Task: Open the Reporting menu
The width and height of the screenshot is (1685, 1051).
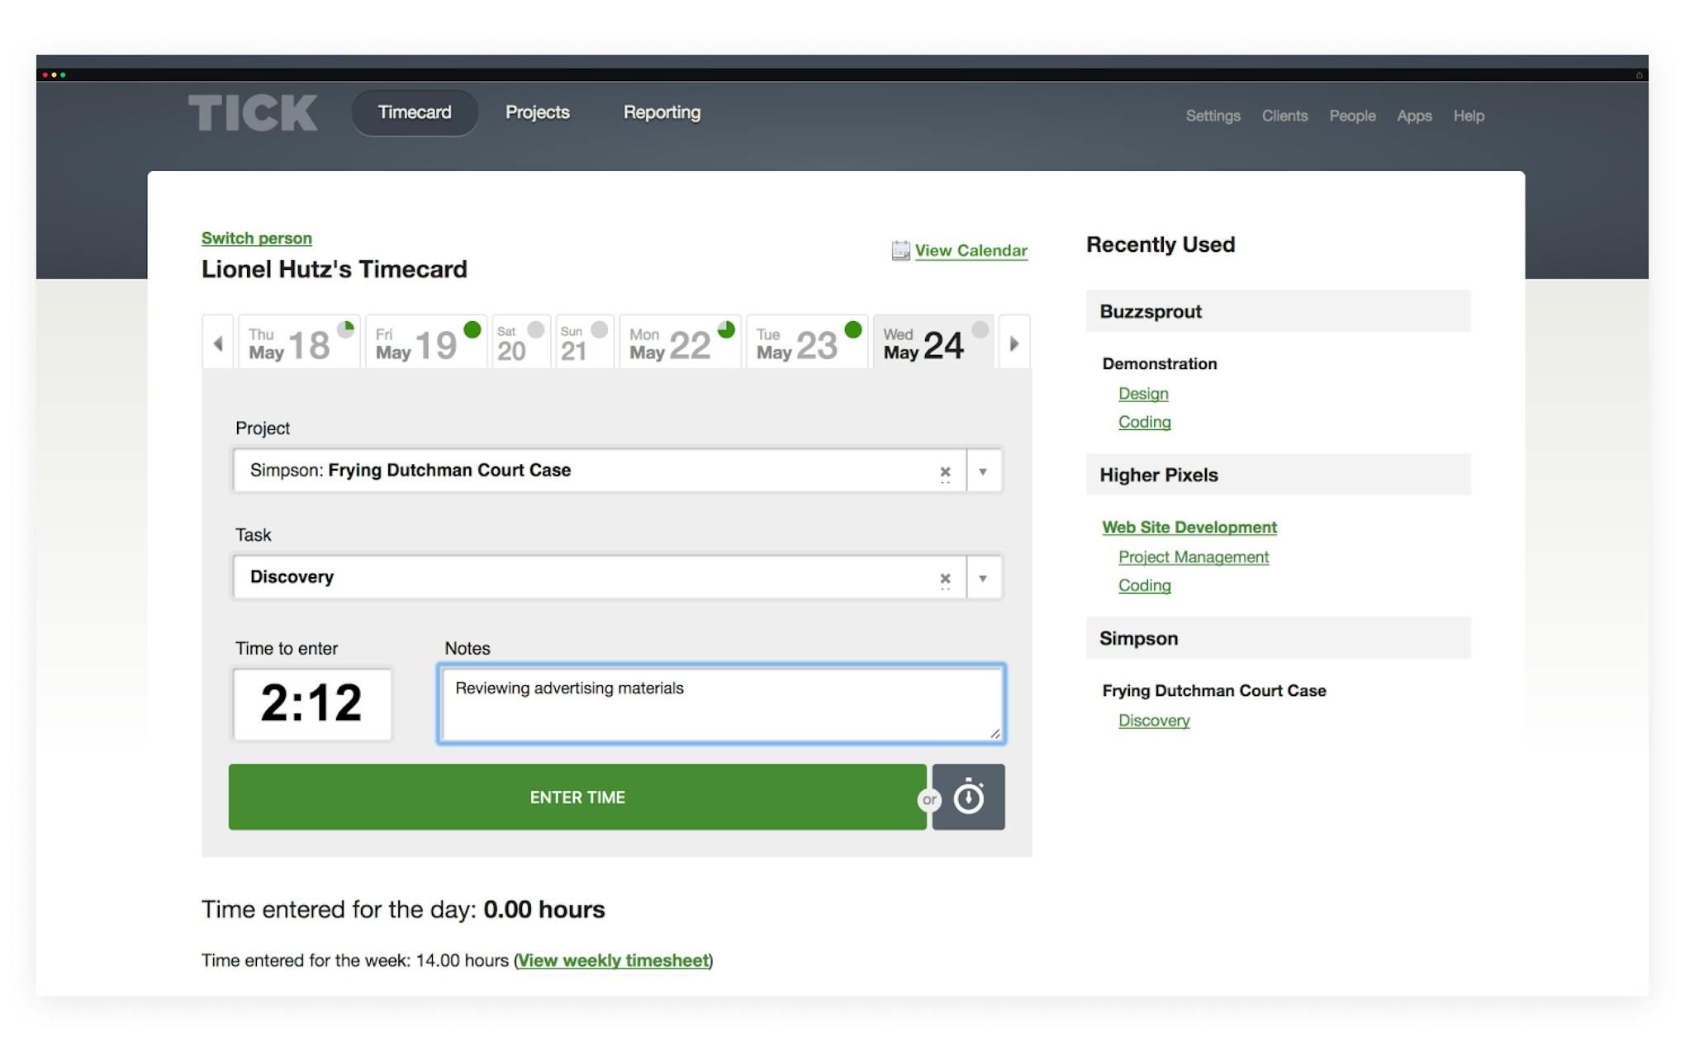Action: click(662, 112)
